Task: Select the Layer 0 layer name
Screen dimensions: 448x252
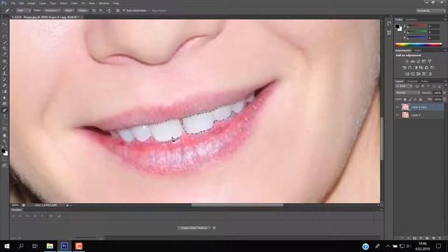Action: [x=416, y=115]
